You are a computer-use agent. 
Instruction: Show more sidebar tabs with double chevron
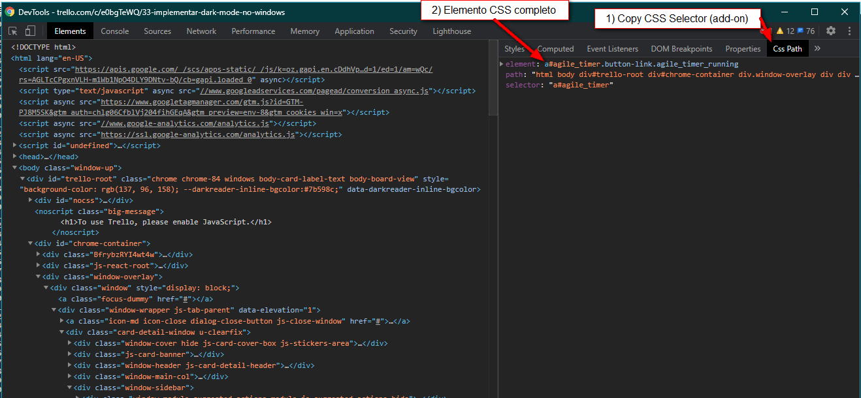point(817,48)
